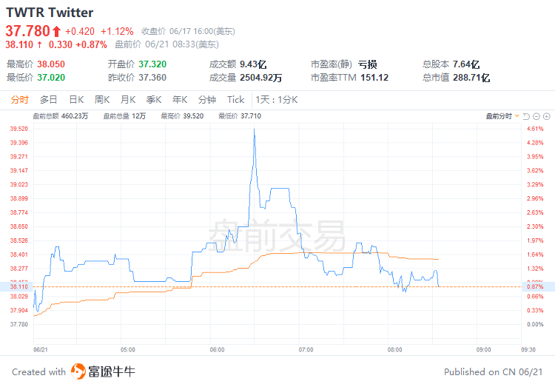The image size is (555, 387).
Task: Click the 09:30 time axis label
Action: click(528, 349)
